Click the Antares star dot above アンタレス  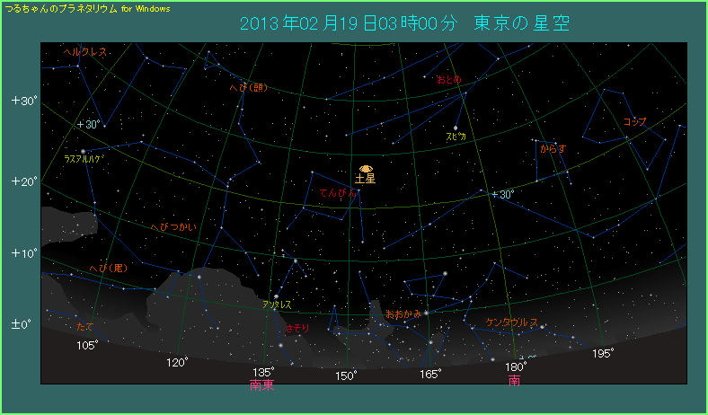pos(276,296)
